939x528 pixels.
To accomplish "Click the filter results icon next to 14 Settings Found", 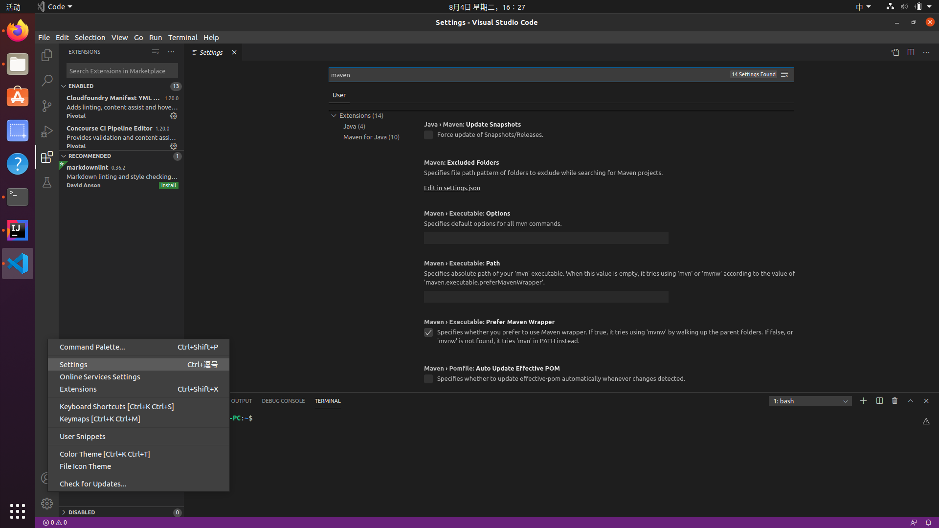I will point(785,73).
